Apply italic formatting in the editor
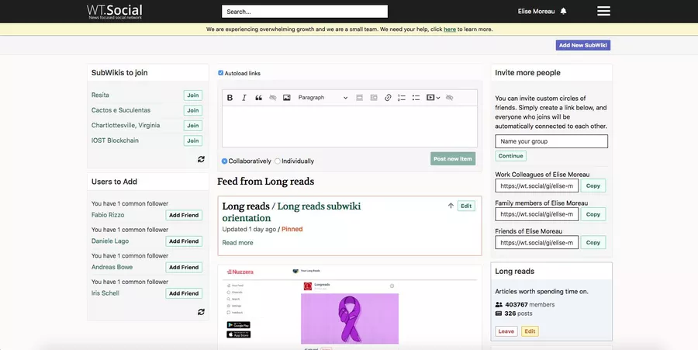The width and height of the screenshot is (698, 350). click(244, 98)
